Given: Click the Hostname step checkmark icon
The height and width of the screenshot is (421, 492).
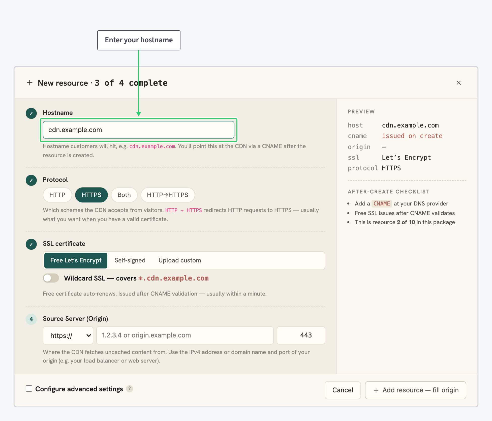Looking at the screenshot, I should pos(31,113).
